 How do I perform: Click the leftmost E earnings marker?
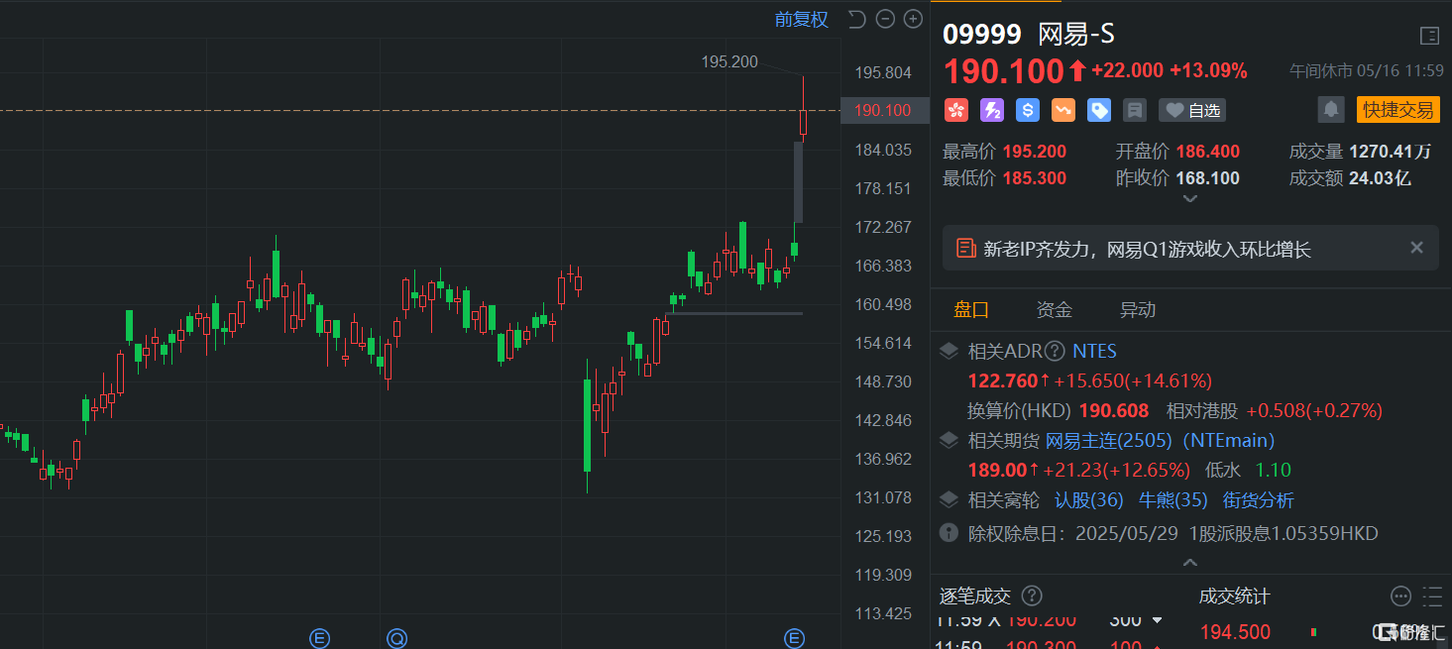(x=319, y=638)
